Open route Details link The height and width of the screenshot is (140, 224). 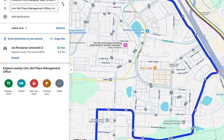[15, 58]
